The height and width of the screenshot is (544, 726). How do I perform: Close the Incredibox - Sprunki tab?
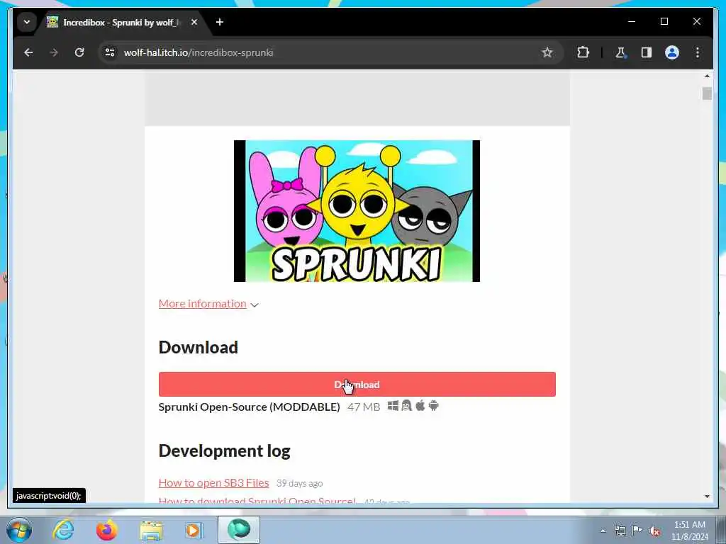pyautogui.click(x=194, y=22)
